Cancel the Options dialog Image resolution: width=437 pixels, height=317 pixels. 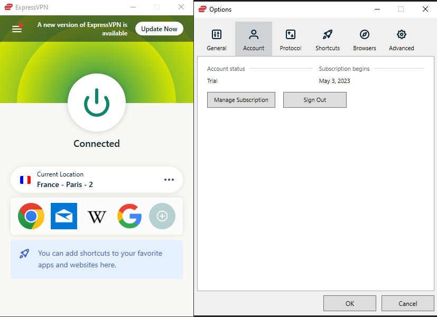pyautogui.click(x=408, y=303)
